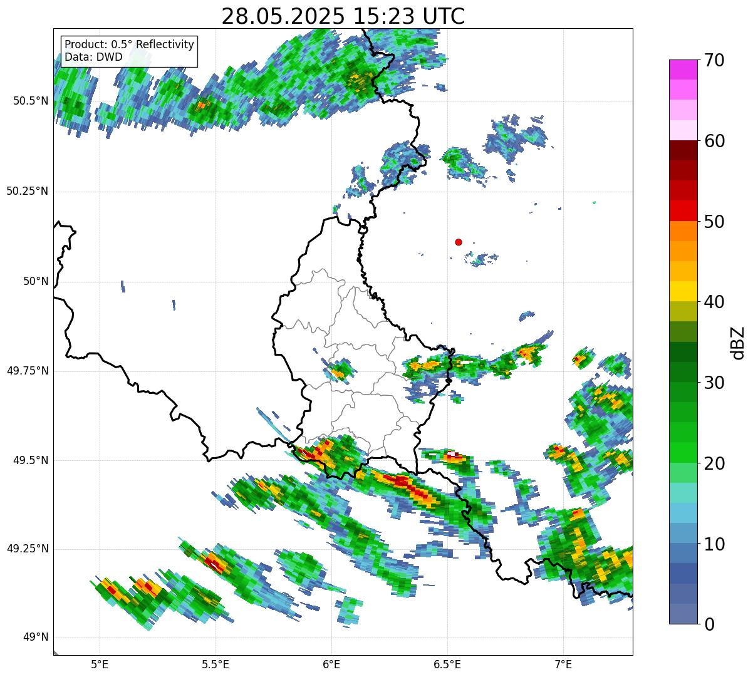Pick the bright green colorbar segment above 20
The image size is (753, 677).
click(x=683, y=453)
